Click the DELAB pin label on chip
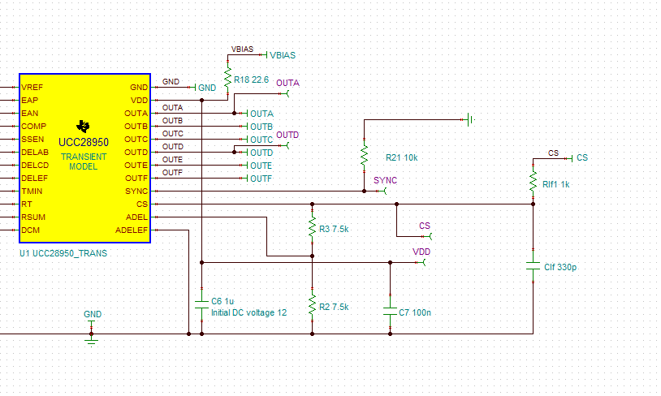Screen dimensions: 661x396 click(35, 152)
